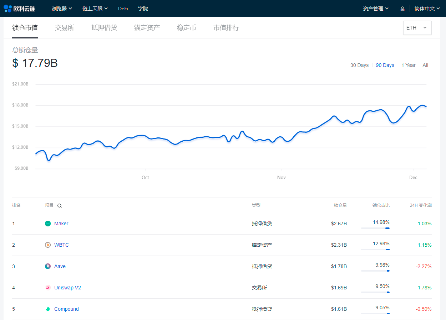Click Compound's 9.05% share bar
Image resolution: width=446 pixels, height=320 pixels.
pos(375,314)
